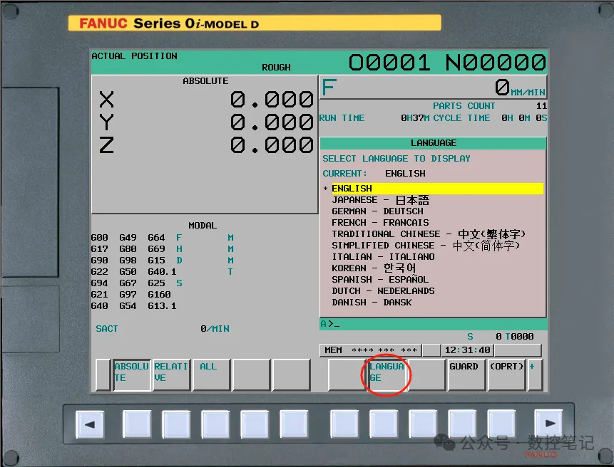Viewport: 614px width, 467px height.
Task: Select the RELATIVE softkey on screen
Action: [x=172, y=374]
